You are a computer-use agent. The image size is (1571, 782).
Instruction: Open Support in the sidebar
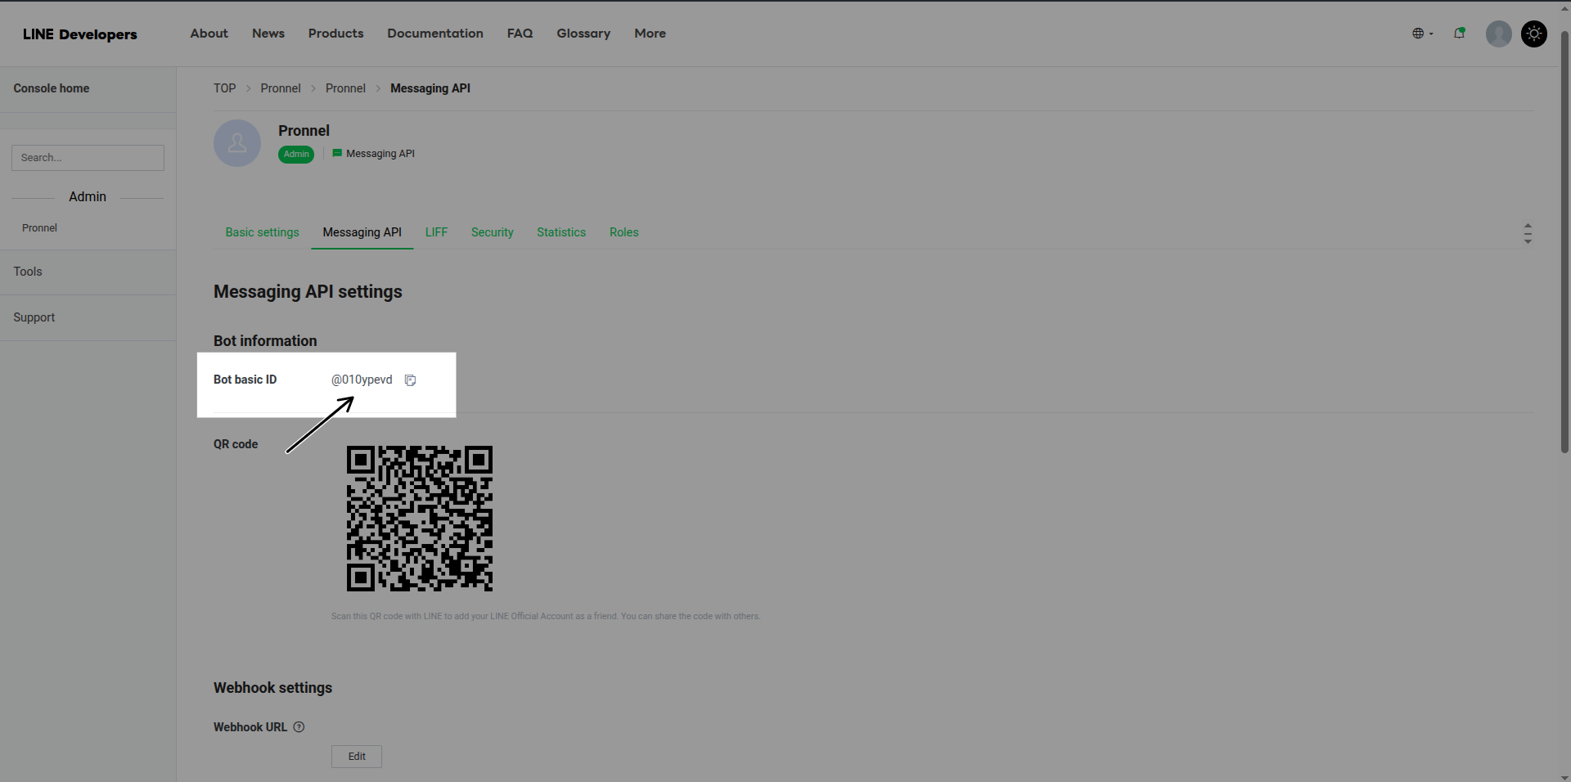(x=34, y=317)
